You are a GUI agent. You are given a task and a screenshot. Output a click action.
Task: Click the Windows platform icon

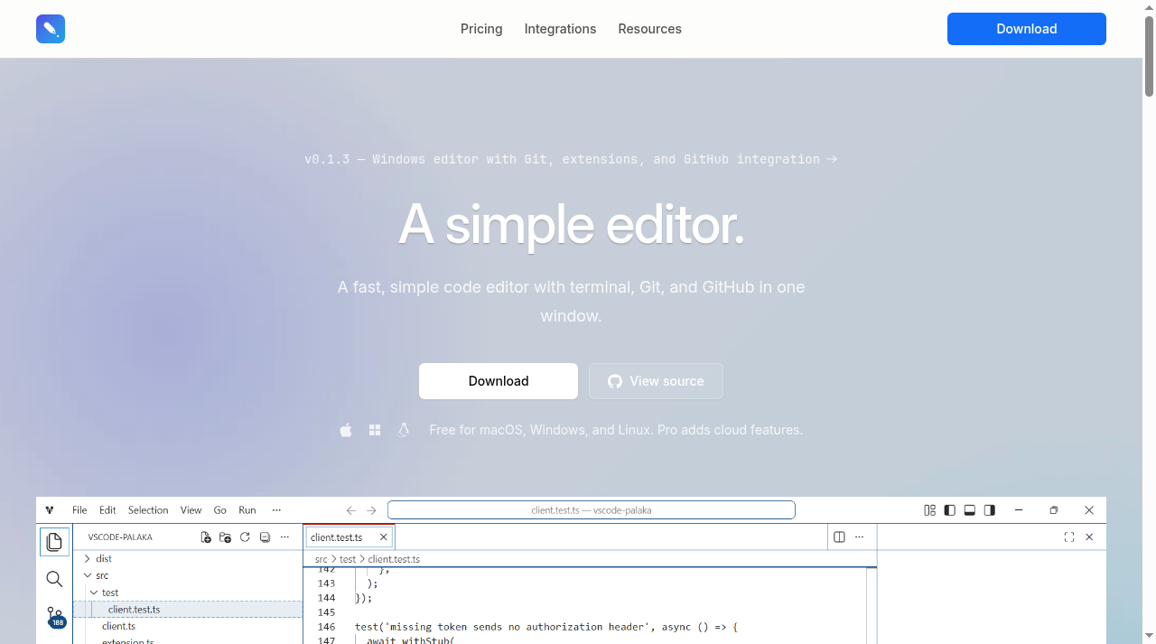375,430
